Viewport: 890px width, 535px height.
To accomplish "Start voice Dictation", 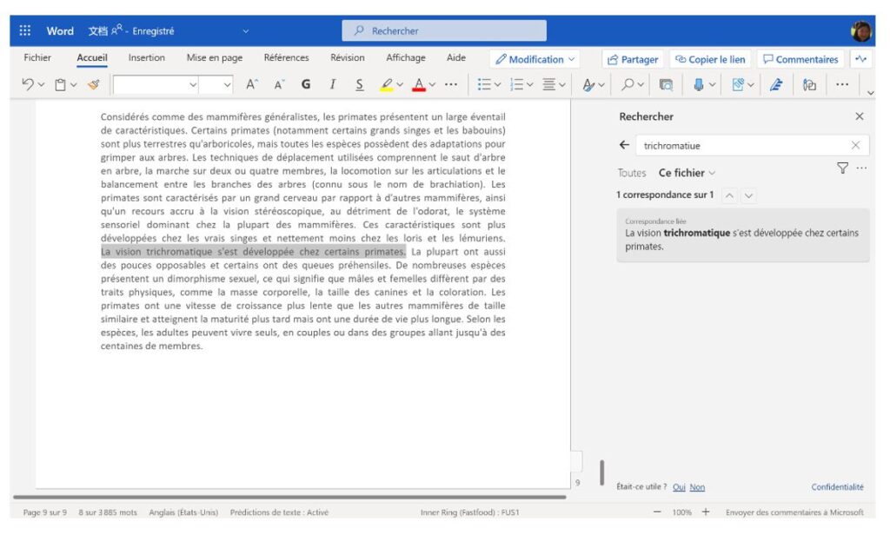I will pos(699,84).
